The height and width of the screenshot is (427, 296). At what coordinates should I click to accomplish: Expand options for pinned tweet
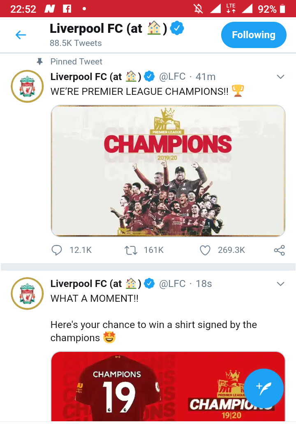(280, 77)
